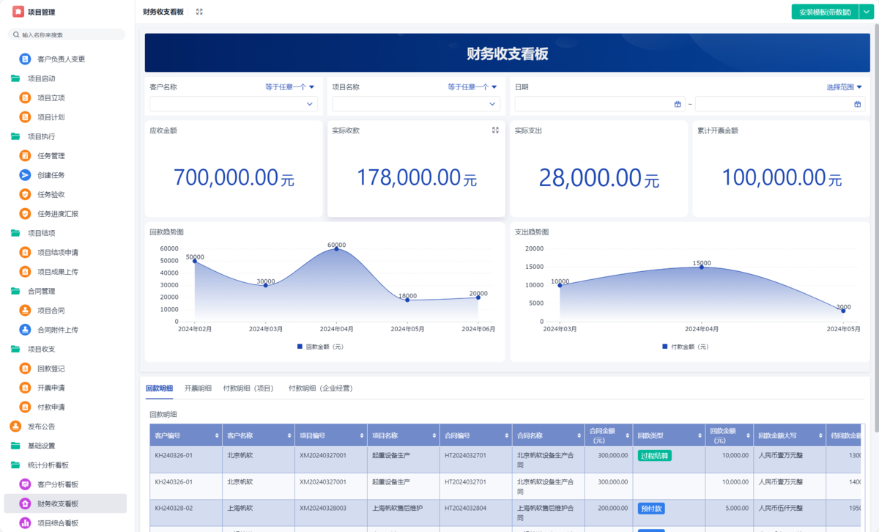879x532 pixels.
Task: Click the fullscreen icon beside 财务收支看板 title
Action: click(199, 12)
